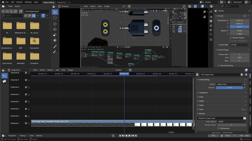The image size is (252, 141).
Task: Go to parent directory in file browser
Action: pyautogui.click(x=11, y=11)
